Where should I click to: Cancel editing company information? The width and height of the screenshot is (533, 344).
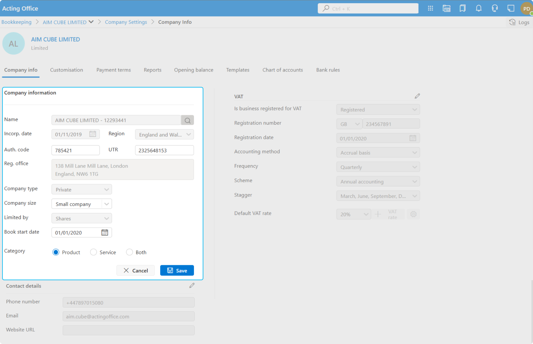pyautogui.click(x=135, y=270)
